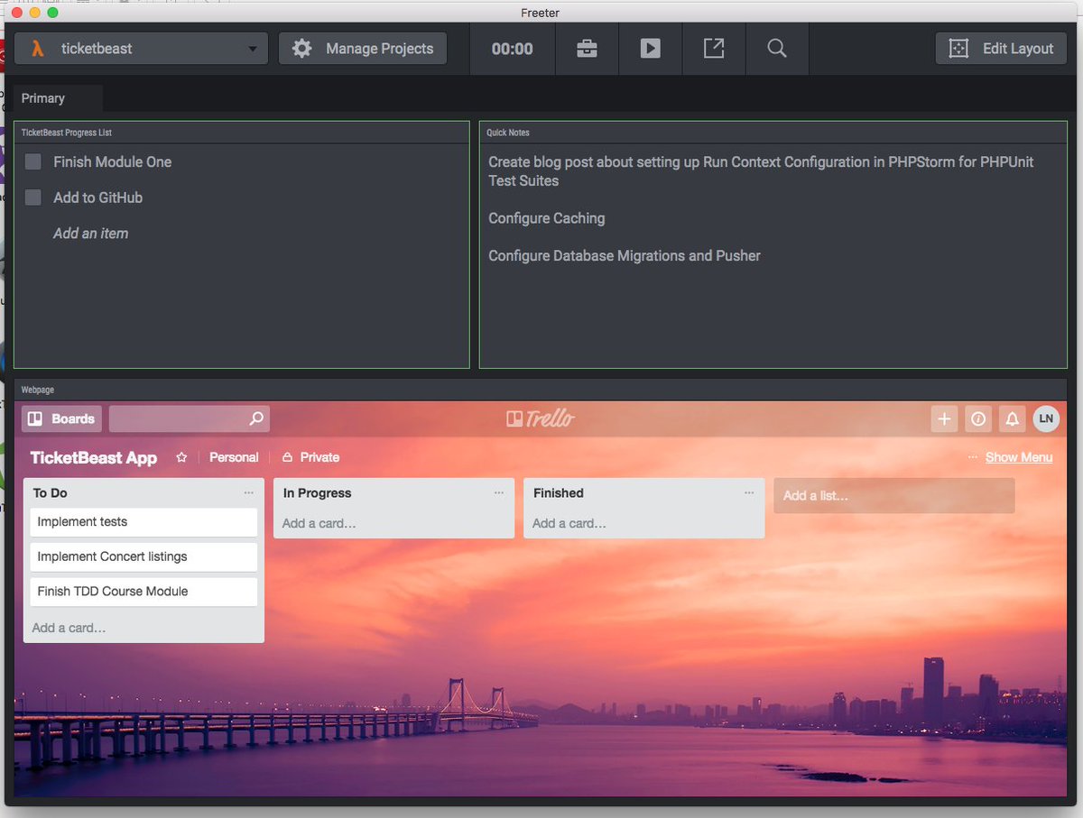Click the TicketBeast App board title
1083x818 pixels.
94,457
